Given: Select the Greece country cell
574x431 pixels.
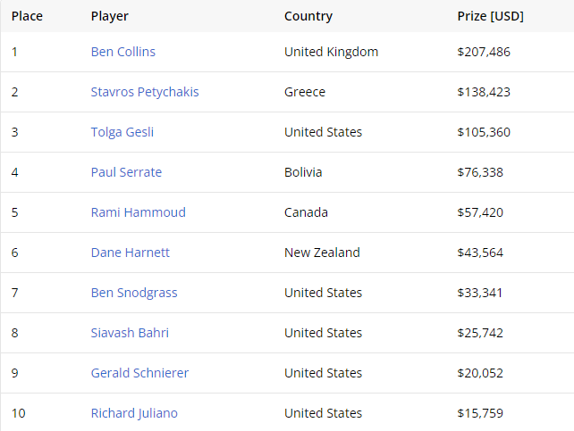Looking at the screenshot, I should [305, 92].
